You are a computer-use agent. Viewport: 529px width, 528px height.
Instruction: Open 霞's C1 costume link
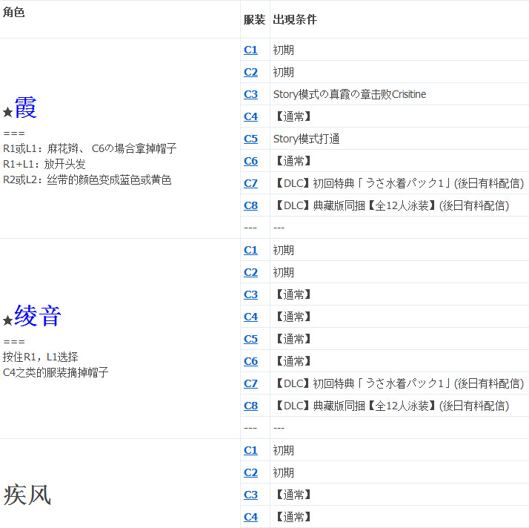pos(250,50)
